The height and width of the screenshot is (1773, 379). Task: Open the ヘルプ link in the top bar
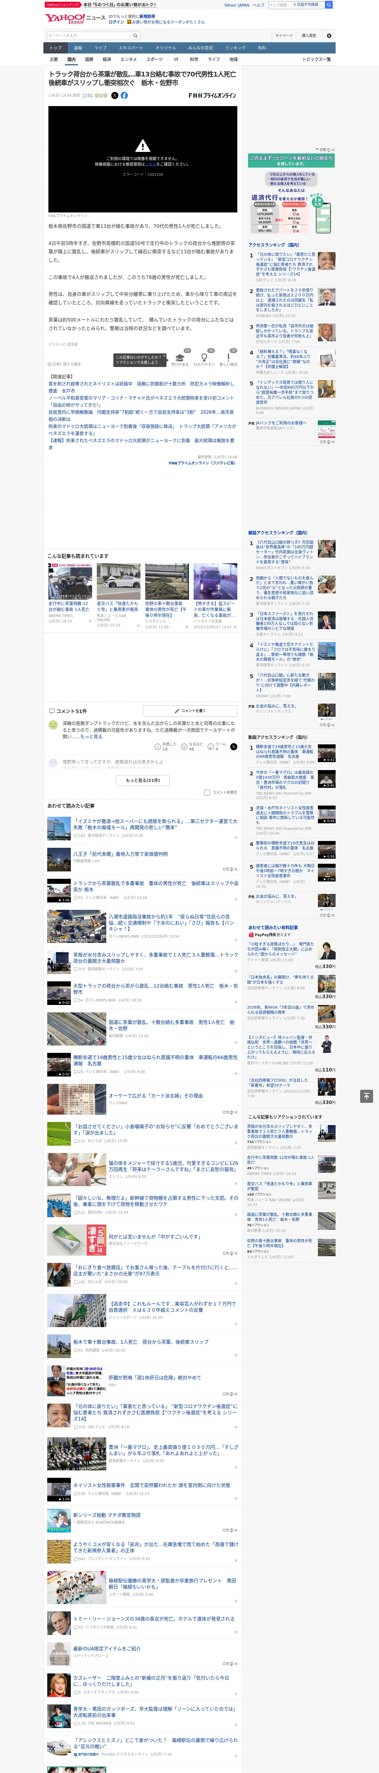point(259,5)
